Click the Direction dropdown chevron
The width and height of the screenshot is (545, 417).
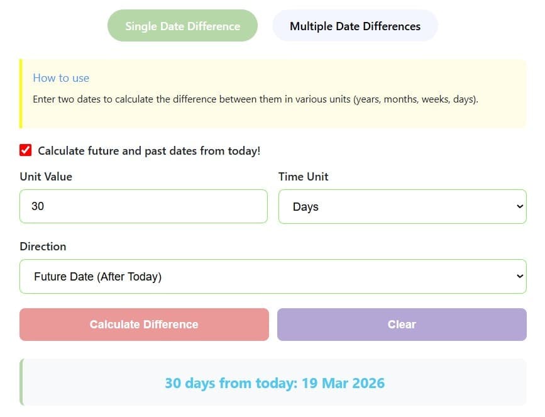point(519,276)
